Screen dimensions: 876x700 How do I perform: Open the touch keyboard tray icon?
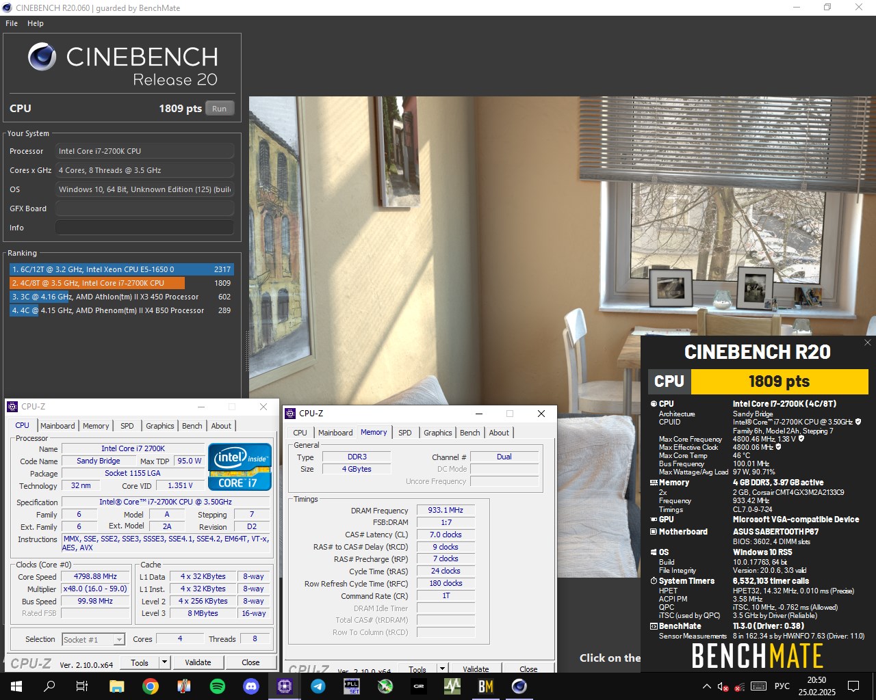[758, 686]
